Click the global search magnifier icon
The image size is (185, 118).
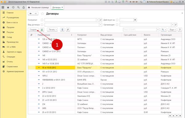(18, 7)
